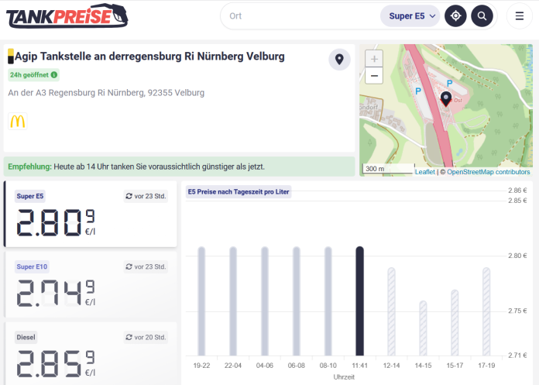Open the Super E5 fuel type dropdown
Viewport: 539px width, 385px height.
410,15
